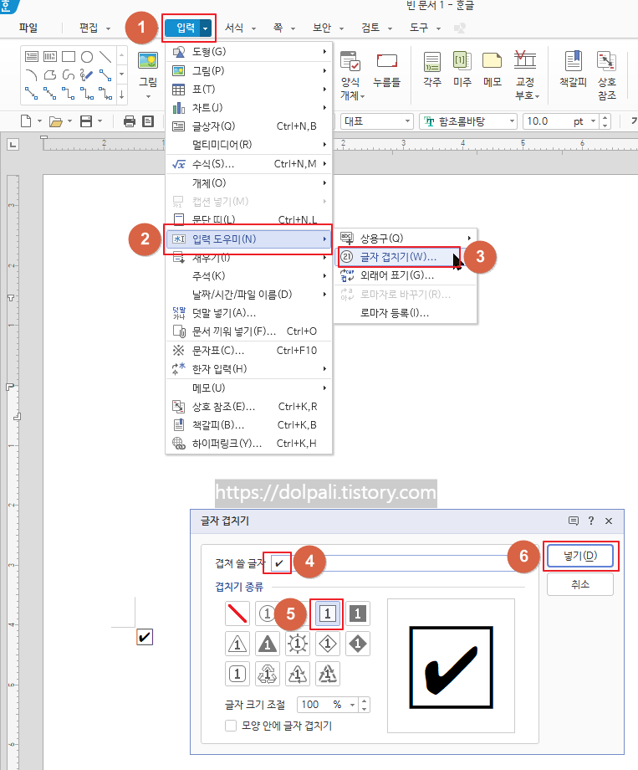Click the 상호 참조 cross-reference ribbon icon
The width and height of the screenshot is (638, 770).
[606, 61]
